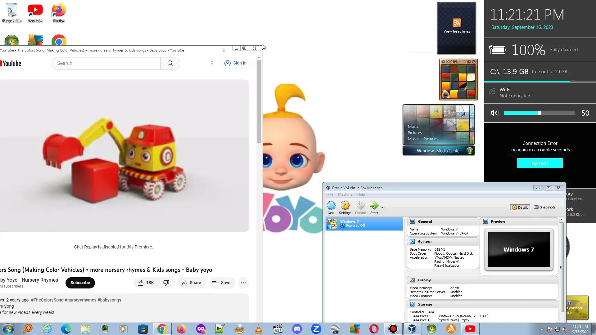
Task: Toggle the Details view button
Action: point(520,208)
